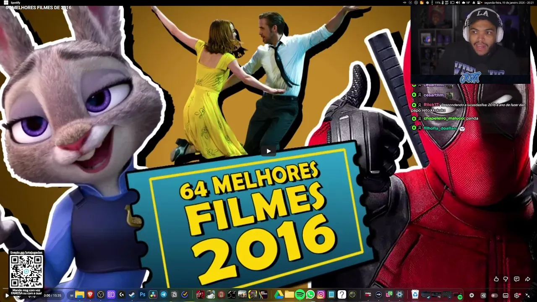Open Google Drive from dock
Screen dimensions: 537x302
pyautogui.click(x=279, y=294)
